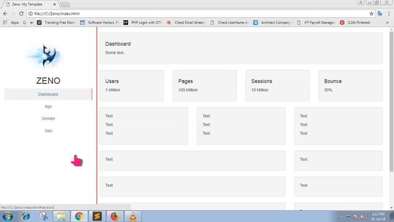This screenshot has width=394, height=222.
Task: Open File Explorer folder in taskbar
Action: (x=61, y=216)
